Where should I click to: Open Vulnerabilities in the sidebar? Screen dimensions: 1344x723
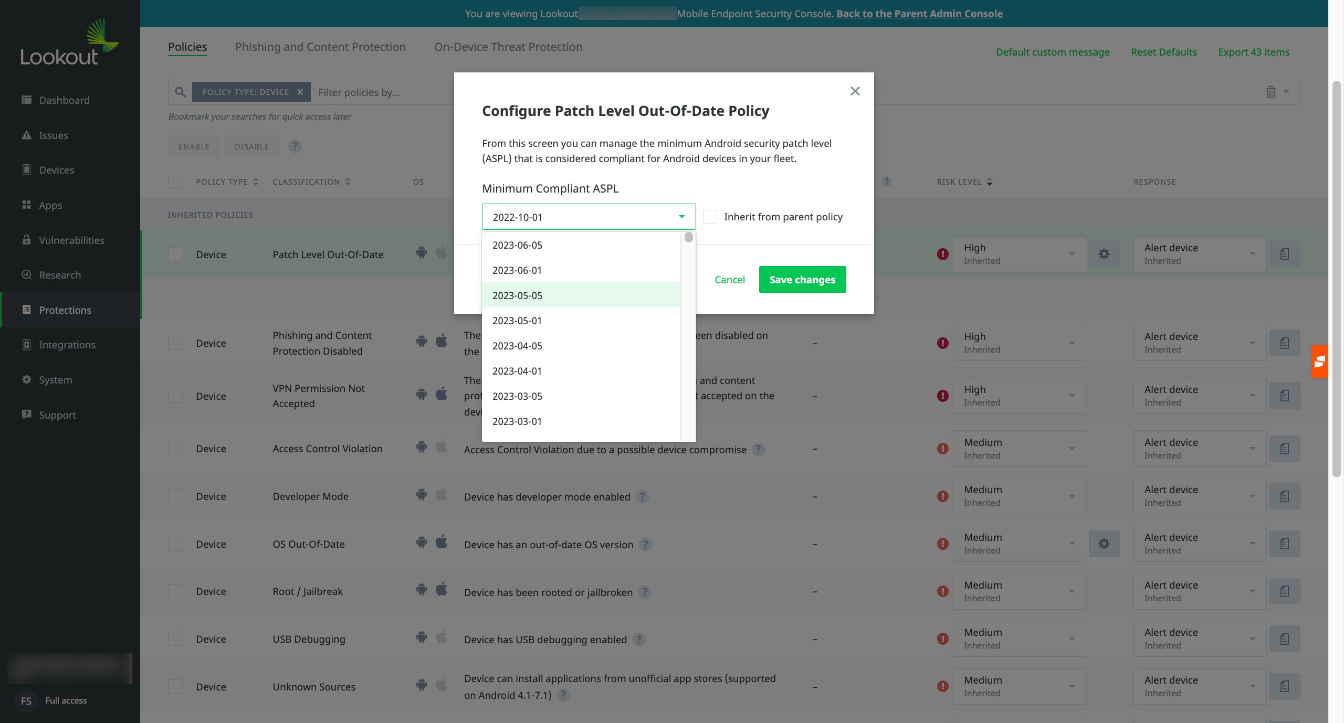pyautogui.click(x=71, y=240)
